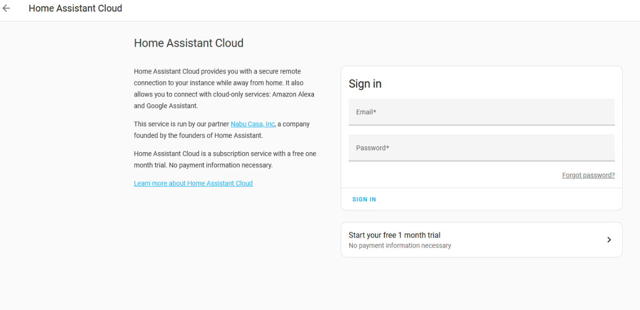The height and width of the screenshot is (310, 640).
Task: Focus the Email input field
Action: point(481,112)
